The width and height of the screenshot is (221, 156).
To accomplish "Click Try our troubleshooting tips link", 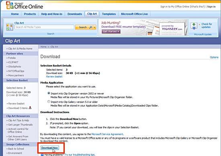I will (x=80, y=154).
